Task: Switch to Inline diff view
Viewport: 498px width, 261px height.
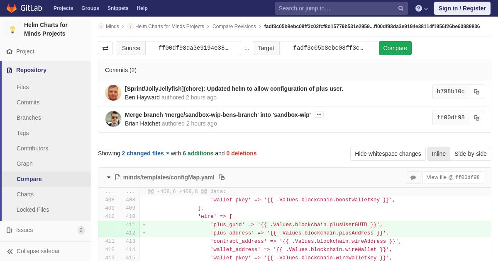Action: click(439, 154)
